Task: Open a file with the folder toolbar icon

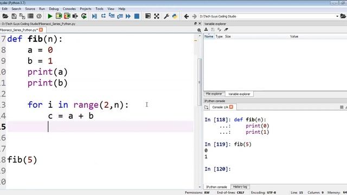Action: (5, 16)
